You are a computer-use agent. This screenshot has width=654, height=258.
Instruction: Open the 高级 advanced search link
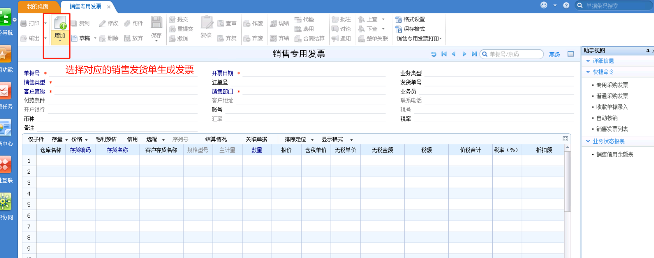coord(554,54)
